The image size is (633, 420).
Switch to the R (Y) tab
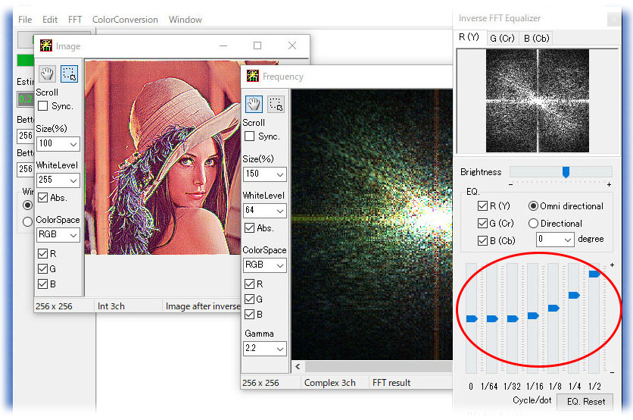[x=469, y=37]
